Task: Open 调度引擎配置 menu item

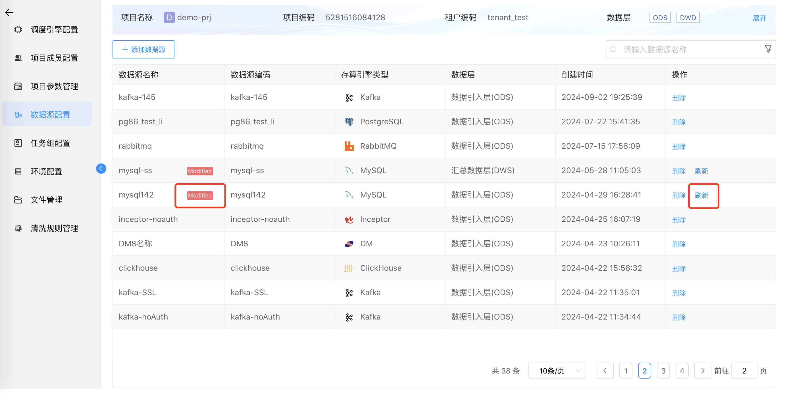Action: click(x=54, y=30)
